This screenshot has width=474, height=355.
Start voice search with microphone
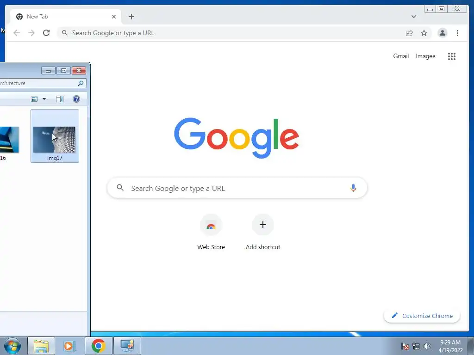pos(353,188)
